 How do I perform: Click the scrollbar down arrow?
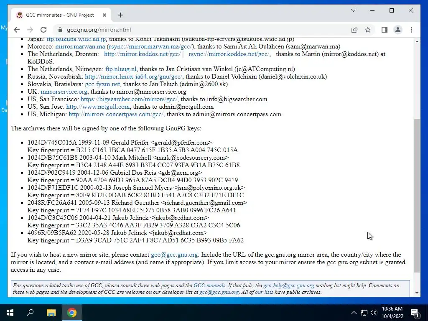click(x=417, y=293)
